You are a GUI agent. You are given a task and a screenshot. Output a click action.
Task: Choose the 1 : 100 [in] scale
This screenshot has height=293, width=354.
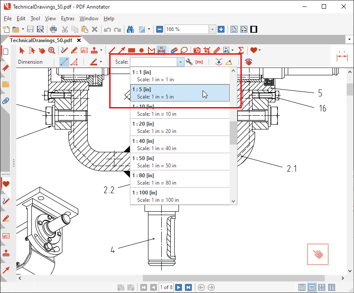tap(180, 196)
